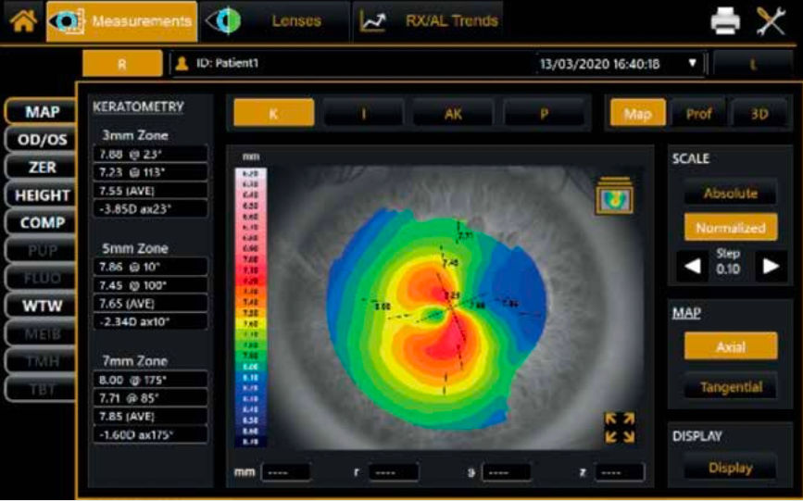Click the mm value field below map

pos(286,471)
